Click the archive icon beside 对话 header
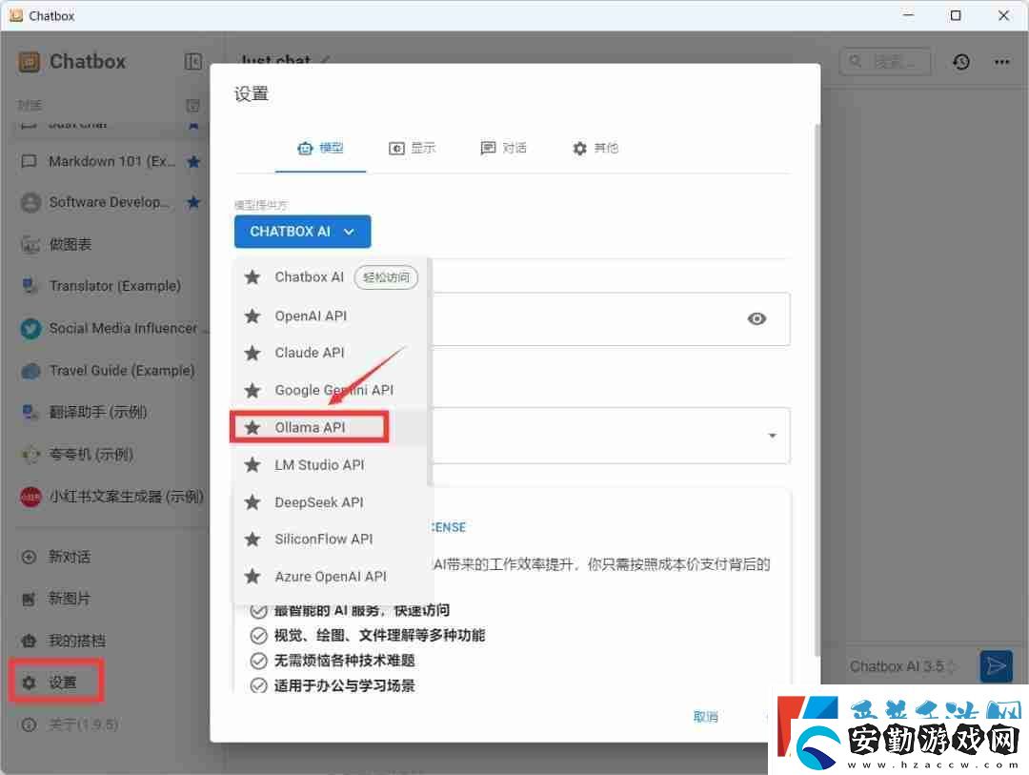1029x775 pixels. [x=192, y=106]
